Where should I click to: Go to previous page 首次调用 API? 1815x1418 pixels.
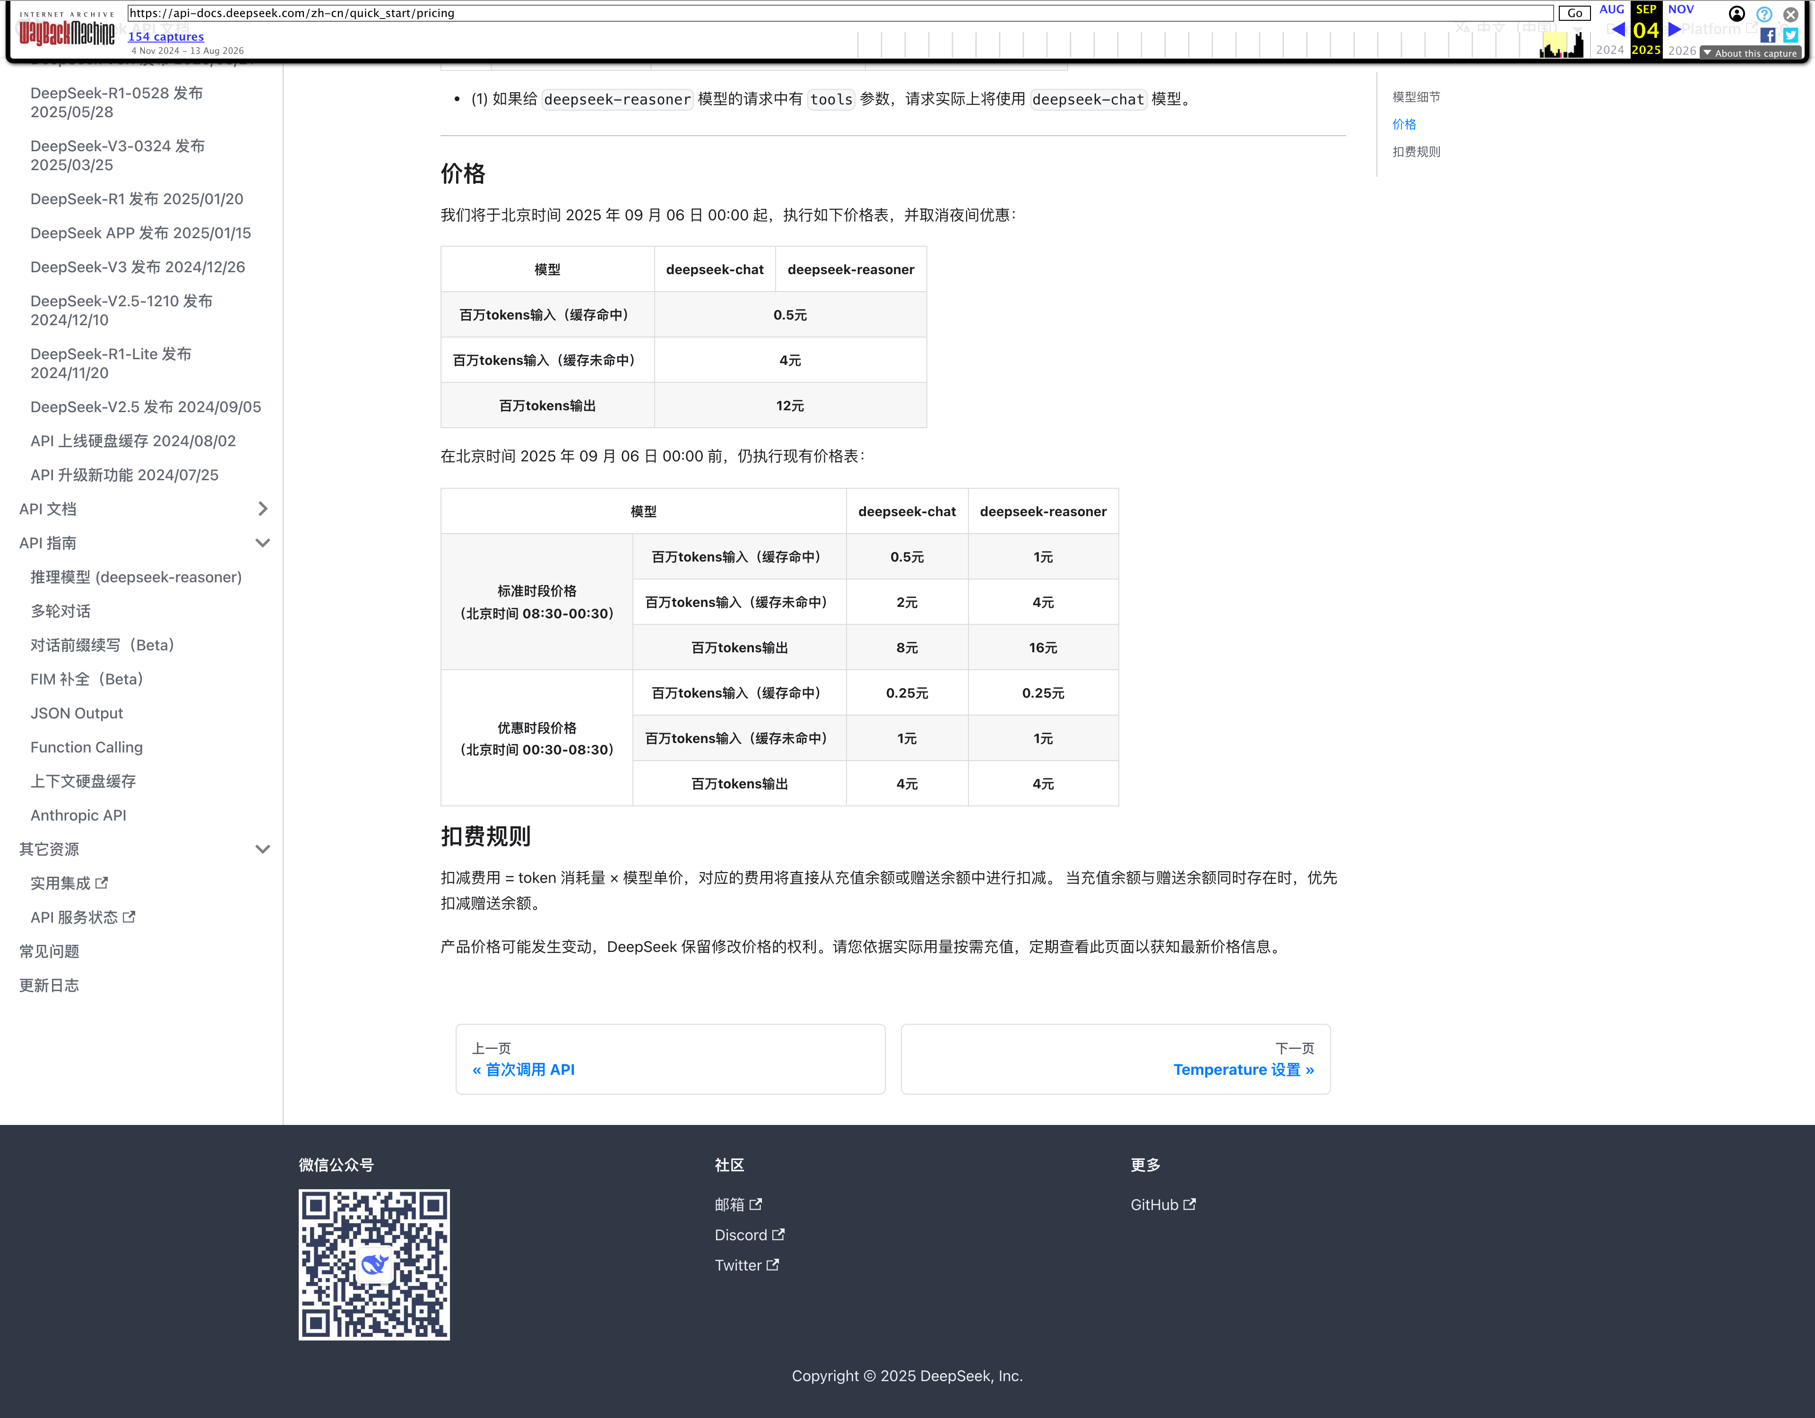tap(670, 1059)
